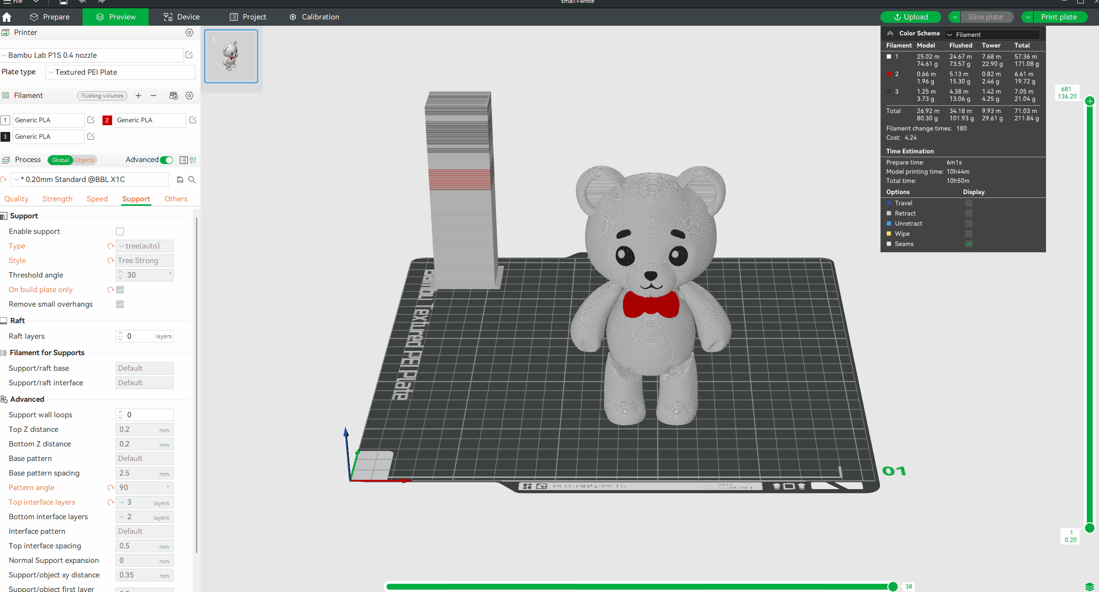The width and height of the screenshot is (1099, 592).
Task: Click the Print plate button
Action: (1059, 17)
